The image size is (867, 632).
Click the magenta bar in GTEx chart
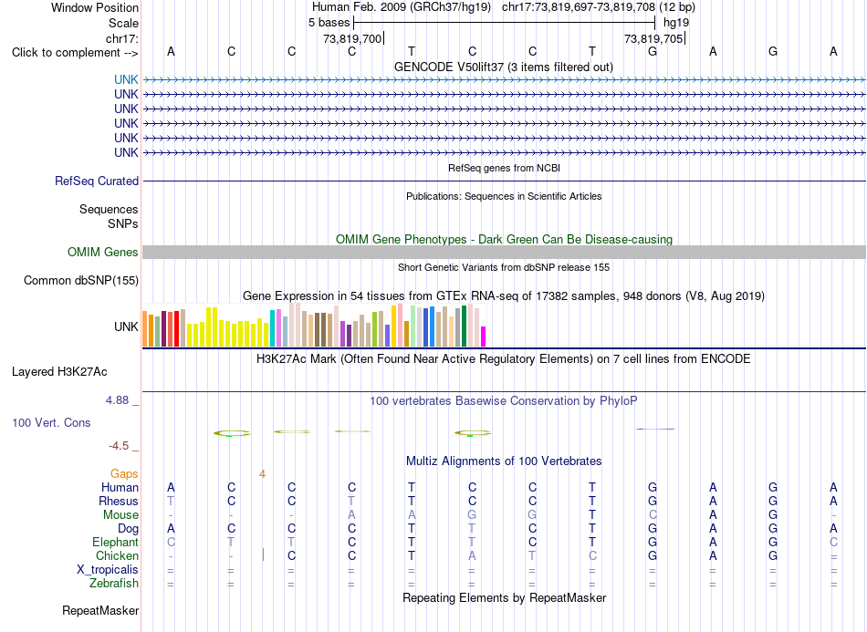(x=483, y=337)
